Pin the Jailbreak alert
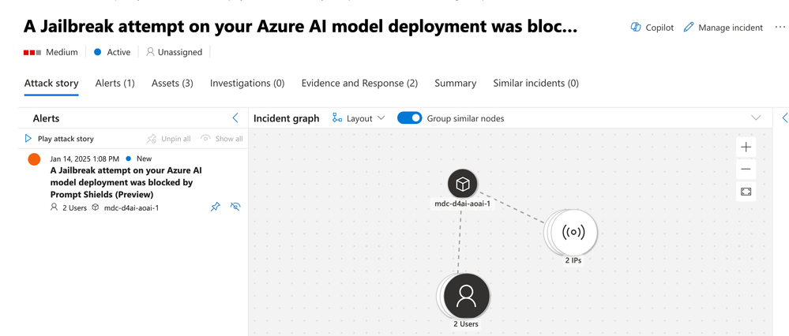Viewport: 789px width, 336px height. click(216, 207)
